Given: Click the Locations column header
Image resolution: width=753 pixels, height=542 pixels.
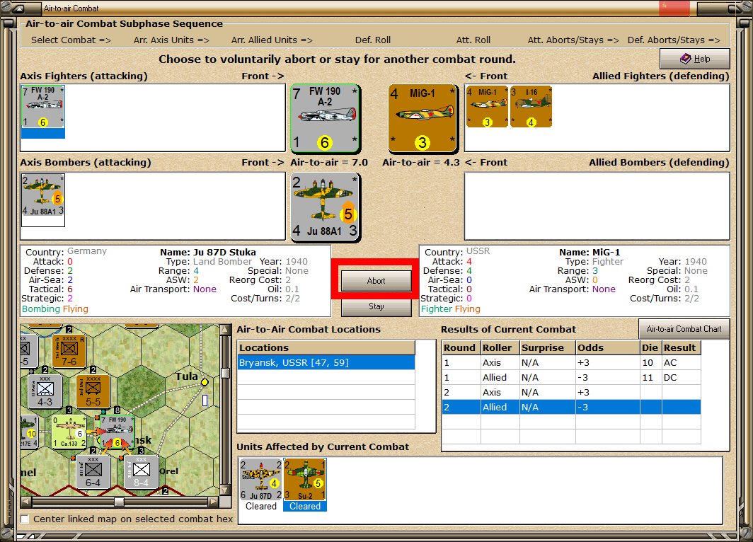Looking at the screenshot, I should [326, 347].
